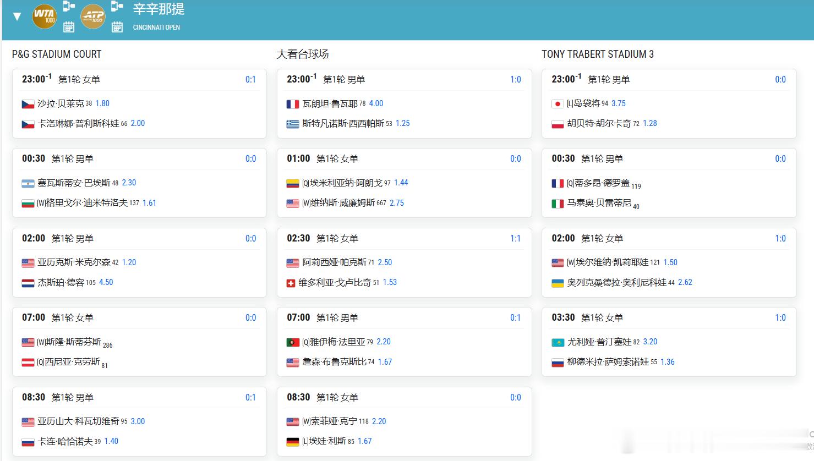Click the Austria flag beside 西尼亚·克劳斯
This screenshot has height=461, width=814.
pyautogui.click(x=28, y=363)
